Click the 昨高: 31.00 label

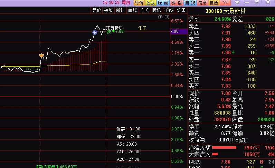[x=129, y=129]
